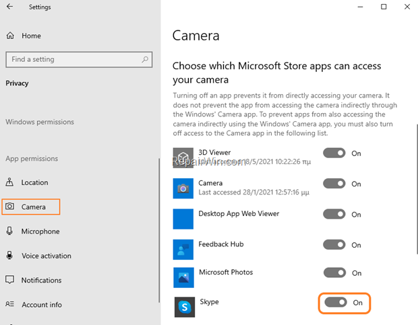This screenshot has width=418, height=325.
Task: Click the 3D Viewer app icon
Action: [x=183, y=158]
